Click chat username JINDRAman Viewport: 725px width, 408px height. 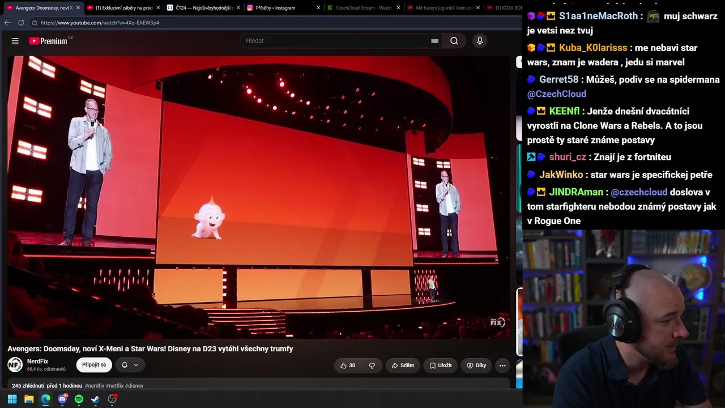(576, 192)
